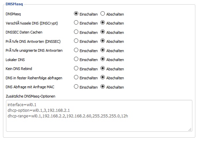Screen dimensions: 199x141
Task: Select Abschalten for DNS Anfrage MAC
Action: [x=102, y=87]
